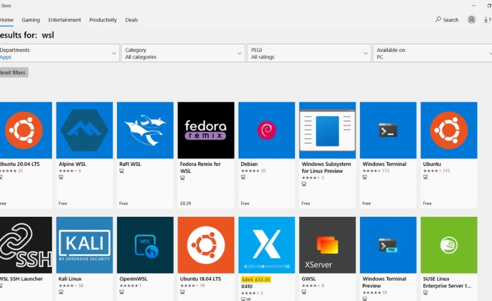
Task: Click the Free label under Debian
Action: [245, 203]
